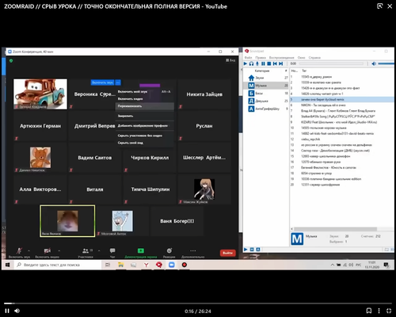The image size is (396, 317).
Task: Click the pop-out icon beside the close X
Action: pyautogui.click(x=379, y=6)
